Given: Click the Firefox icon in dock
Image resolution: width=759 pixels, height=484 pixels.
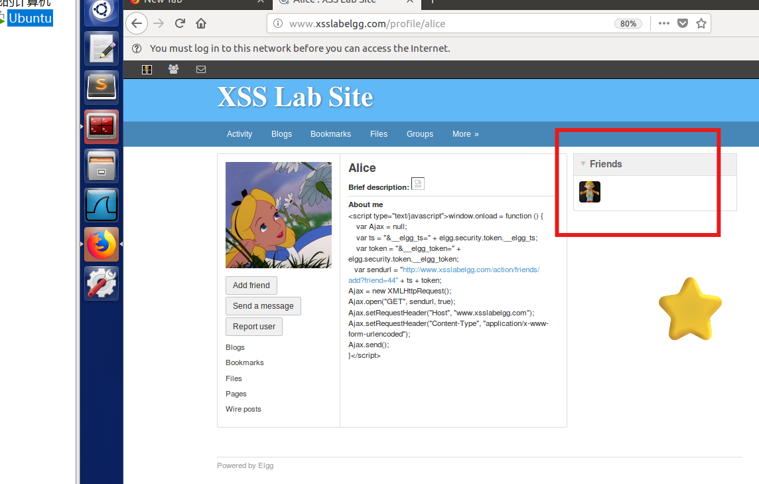Looking at the screenshot, I should (x=101, y=244).
